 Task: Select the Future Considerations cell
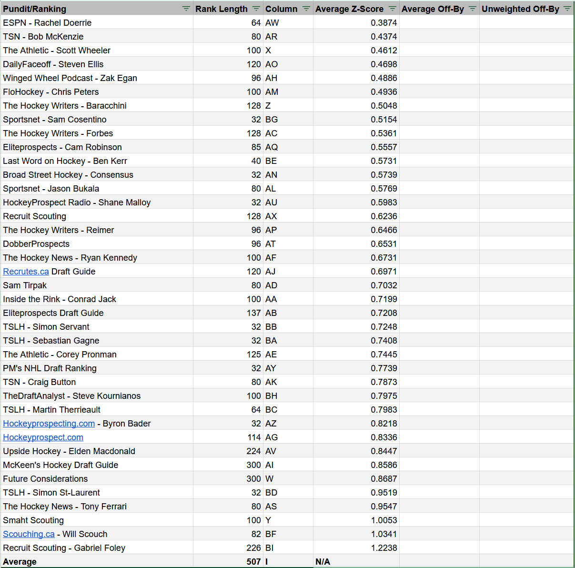(97, 478)
